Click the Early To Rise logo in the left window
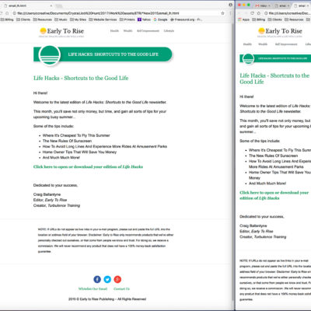 pyautogui.click(x=61, y=32)
